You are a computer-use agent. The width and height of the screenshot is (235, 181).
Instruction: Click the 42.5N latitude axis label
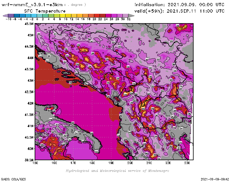(29, 92)
